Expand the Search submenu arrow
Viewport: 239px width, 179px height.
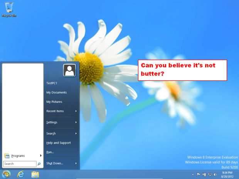76,134
